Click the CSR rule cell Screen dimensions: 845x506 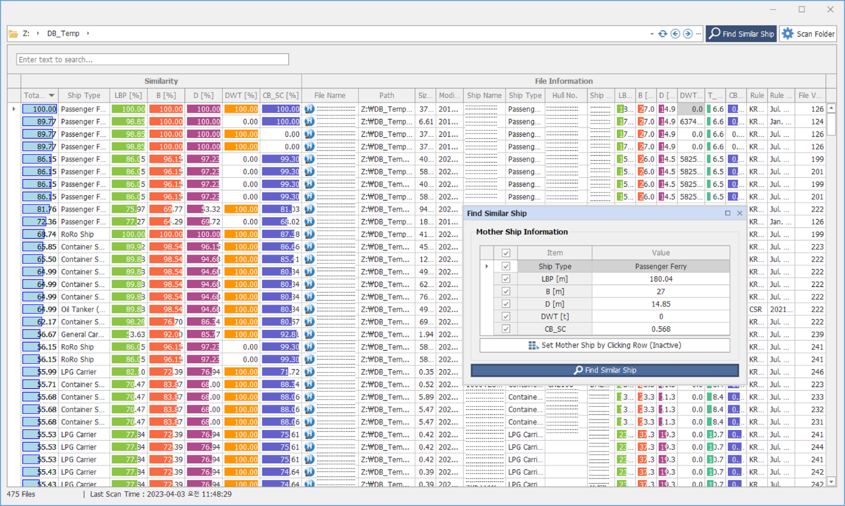click(757, 309)
